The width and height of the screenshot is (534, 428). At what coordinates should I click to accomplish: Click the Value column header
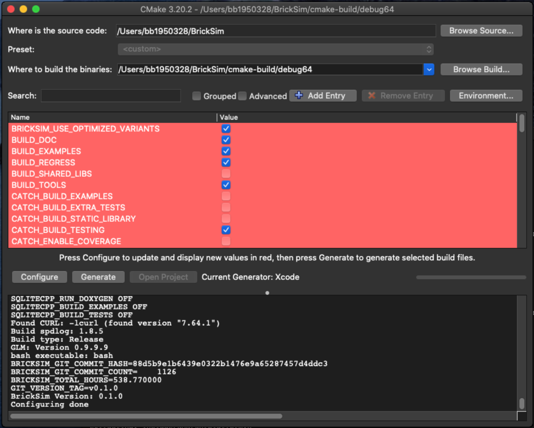click(367, 117)
